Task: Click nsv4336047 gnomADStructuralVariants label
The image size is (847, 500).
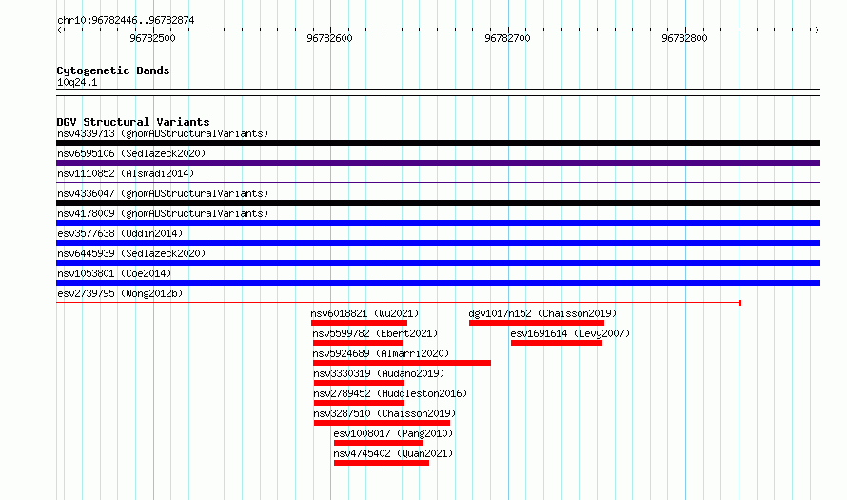Action: tap(163, 193)
